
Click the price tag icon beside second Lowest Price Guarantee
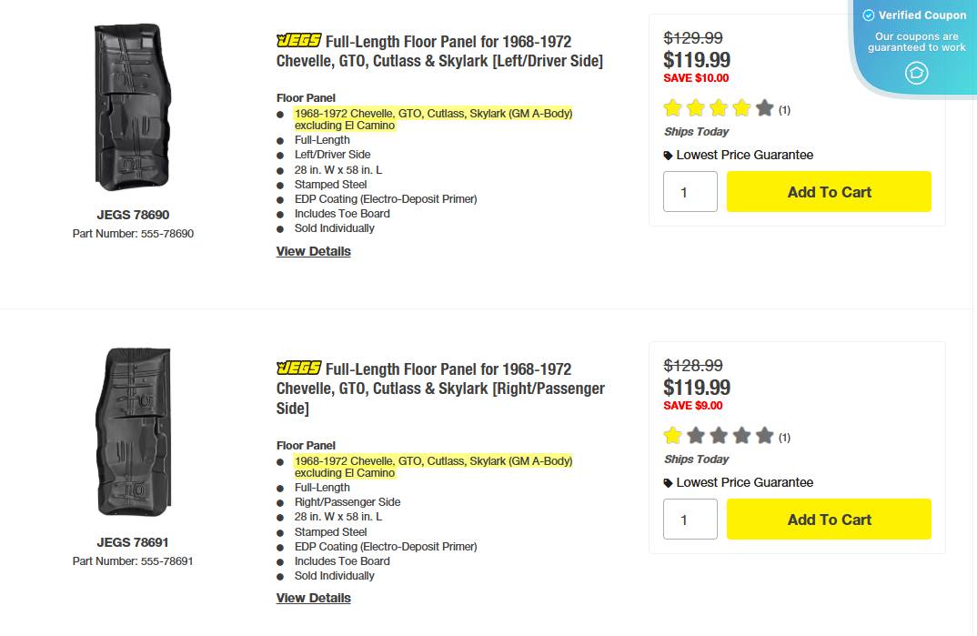(668, 482)
